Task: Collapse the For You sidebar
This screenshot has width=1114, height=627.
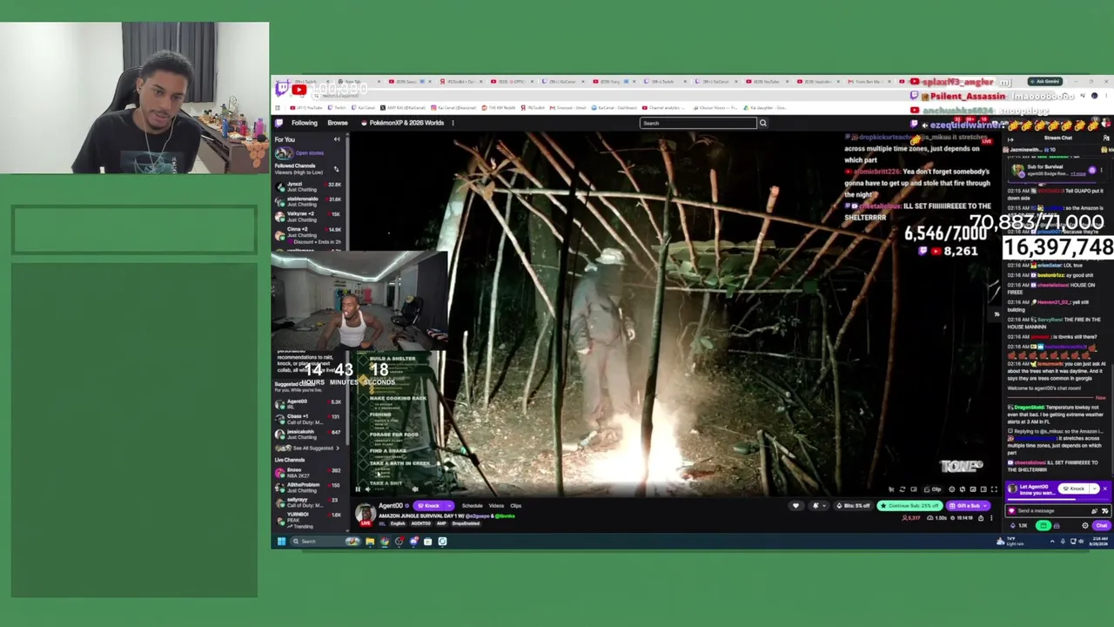Action: pyautogui.click(x=337, y=139)
